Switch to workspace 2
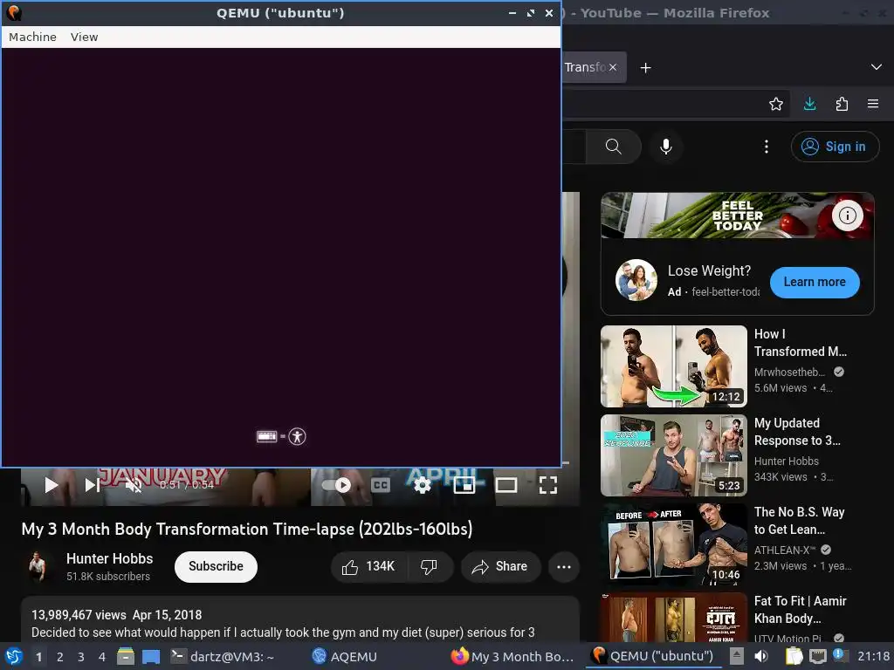Image resolution: width=894 pixels, height=670 pixels. tap(60, 657)
